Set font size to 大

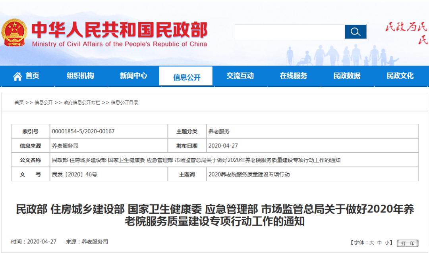click(x=372, y=243)
